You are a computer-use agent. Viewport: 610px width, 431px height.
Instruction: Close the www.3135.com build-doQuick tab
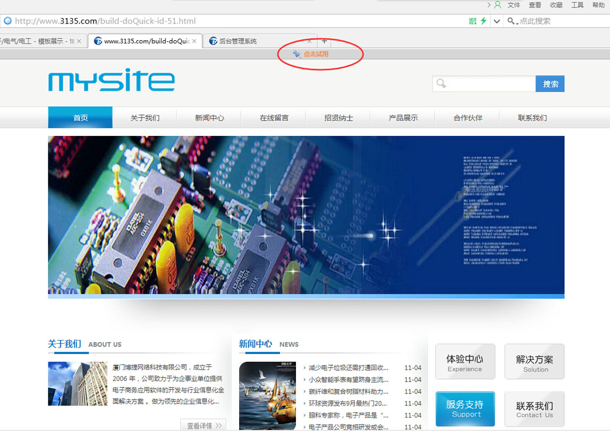click(194, 41)
